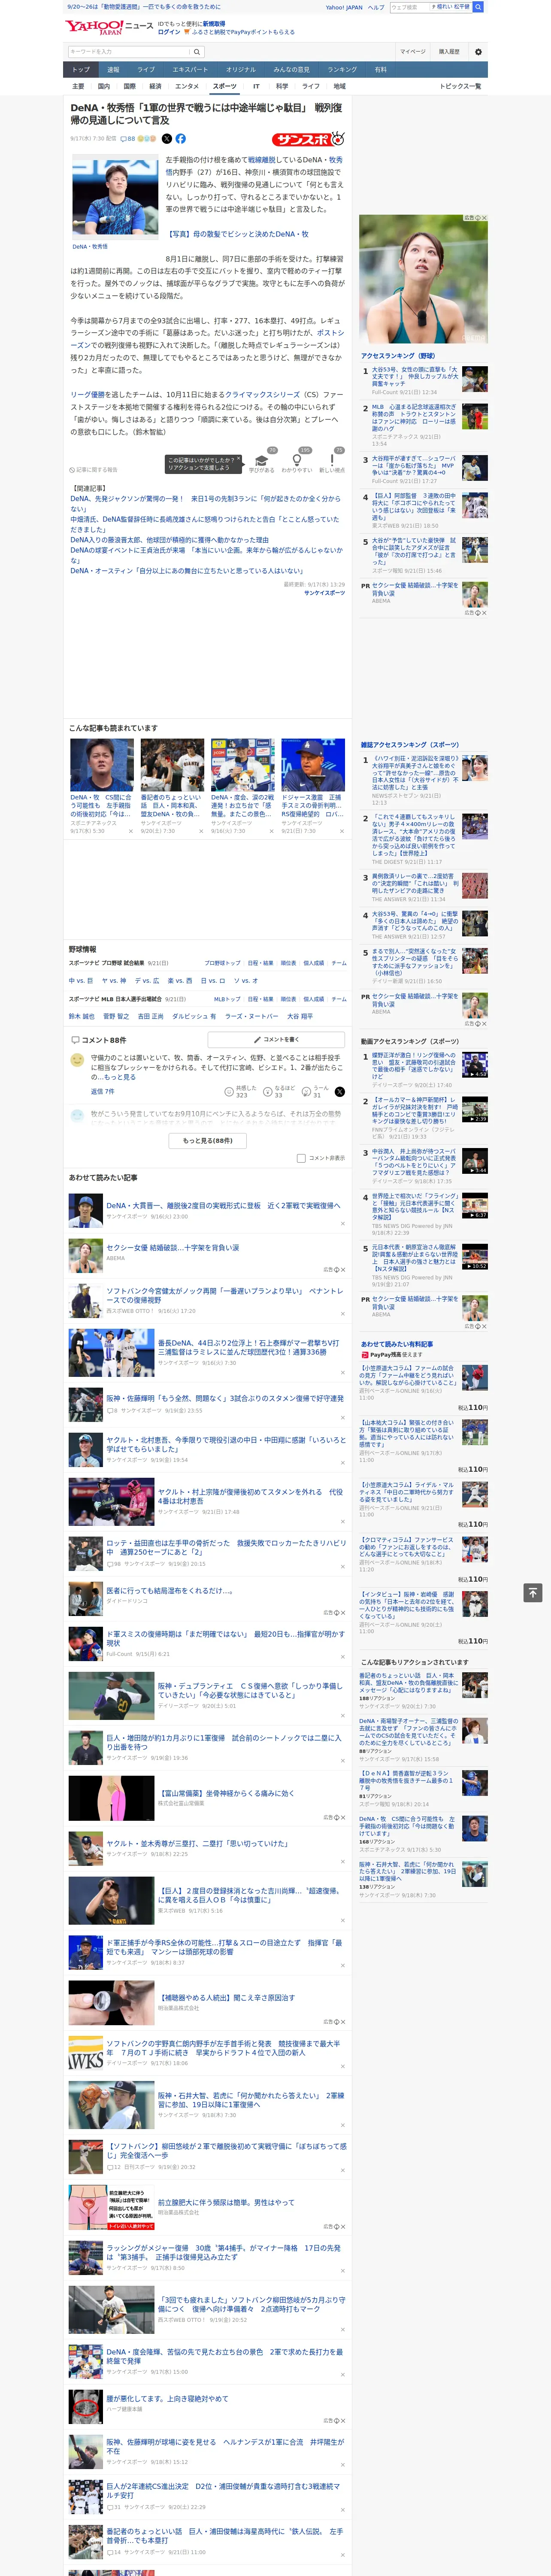This screenshot has height=2576, width=551.
Task: Open the article comment count bubble 88
Action: point(128,139)
